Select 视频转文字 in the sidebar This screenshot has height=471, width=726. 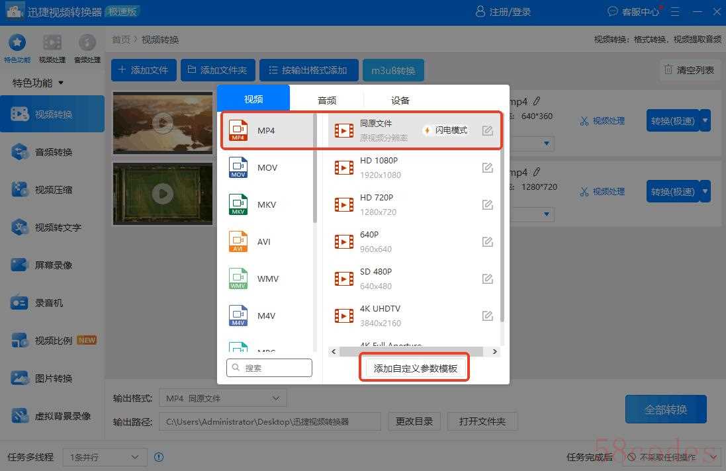click(52, 228)
